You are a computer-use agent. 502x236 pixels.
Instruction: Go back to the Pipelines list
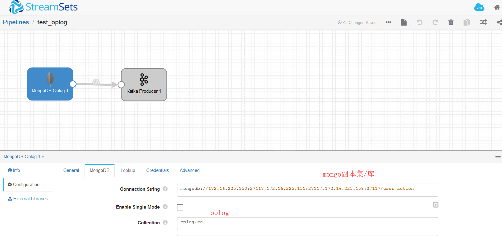coord(16,22)
